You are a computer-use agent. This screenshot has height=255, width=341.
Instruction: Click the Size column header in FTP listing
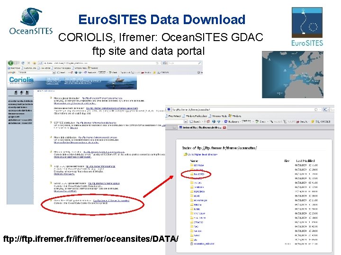point(287,161)
